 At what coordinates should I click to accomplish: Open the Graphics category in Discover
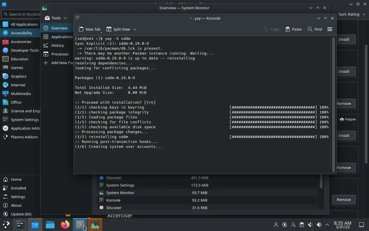[20, 76]
